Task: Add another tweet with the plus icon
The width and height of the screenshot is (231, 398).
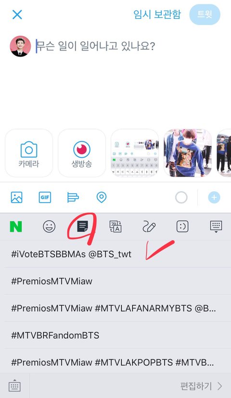Action: [x=214, y=197]
